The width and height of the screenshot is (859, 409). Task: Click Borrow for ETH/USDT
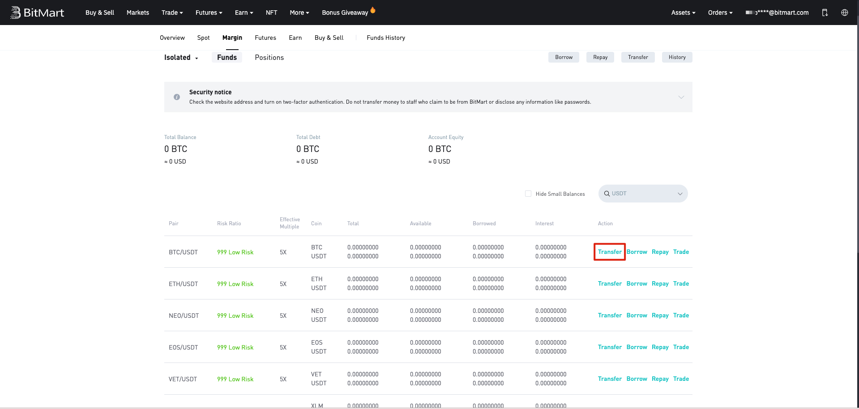pos(637,283)
